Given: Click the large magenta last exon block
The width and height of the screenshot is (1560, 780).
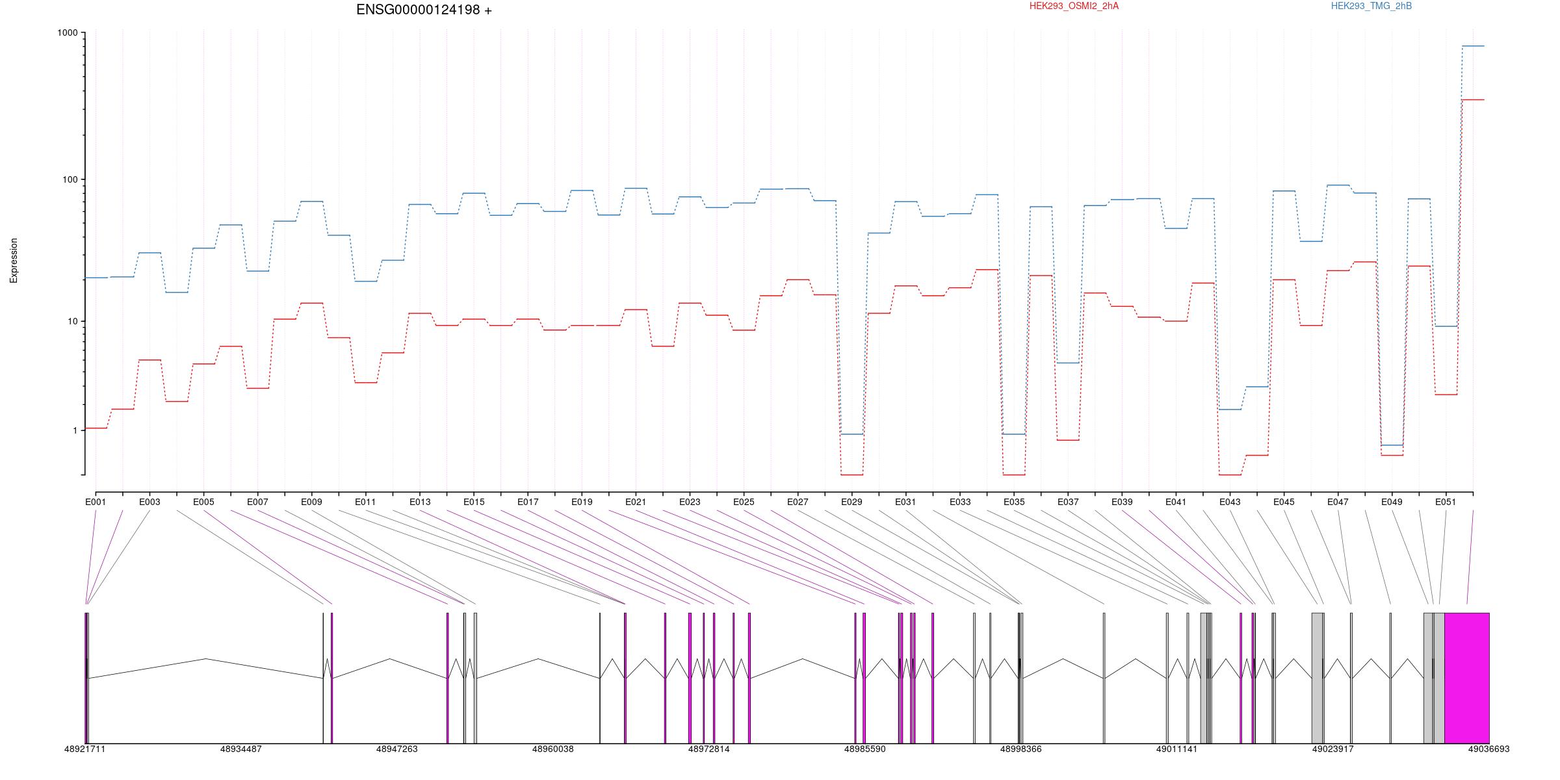Looking at the screenshot, I should [x=1466, y=678].
